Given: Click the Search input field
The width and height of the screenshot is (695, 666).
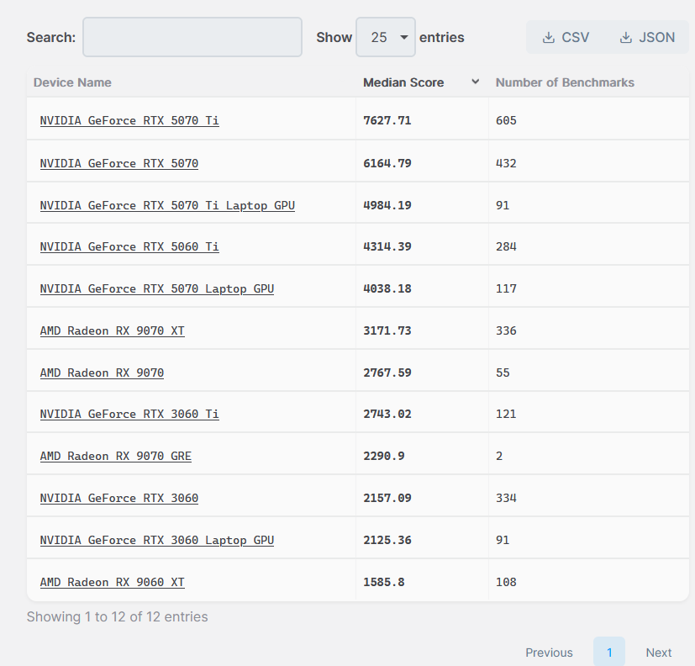Looking at the screenshot, I should 192,37.
